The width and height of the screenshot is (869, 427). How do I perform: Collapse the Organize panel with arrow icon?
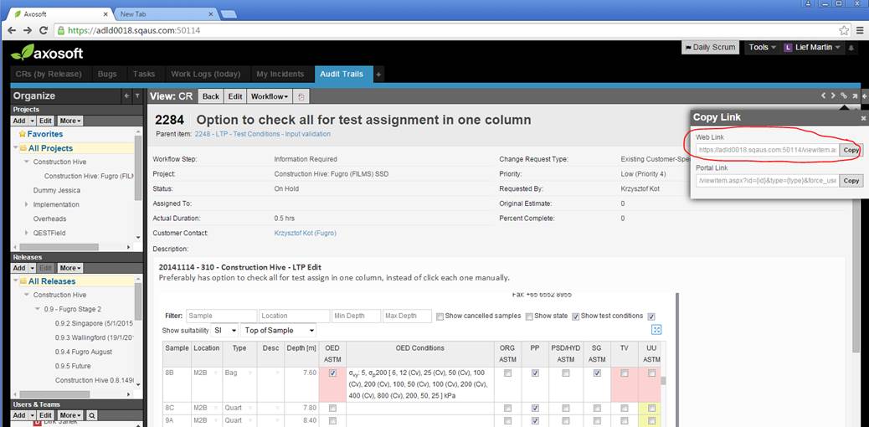point(127,96)
